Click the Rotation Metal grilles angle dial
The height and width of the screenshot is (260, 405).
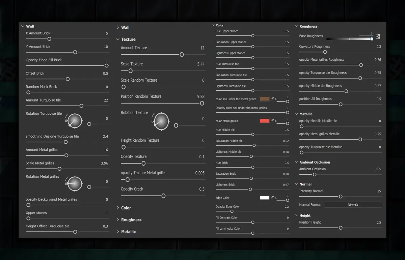tap(75, 183)
